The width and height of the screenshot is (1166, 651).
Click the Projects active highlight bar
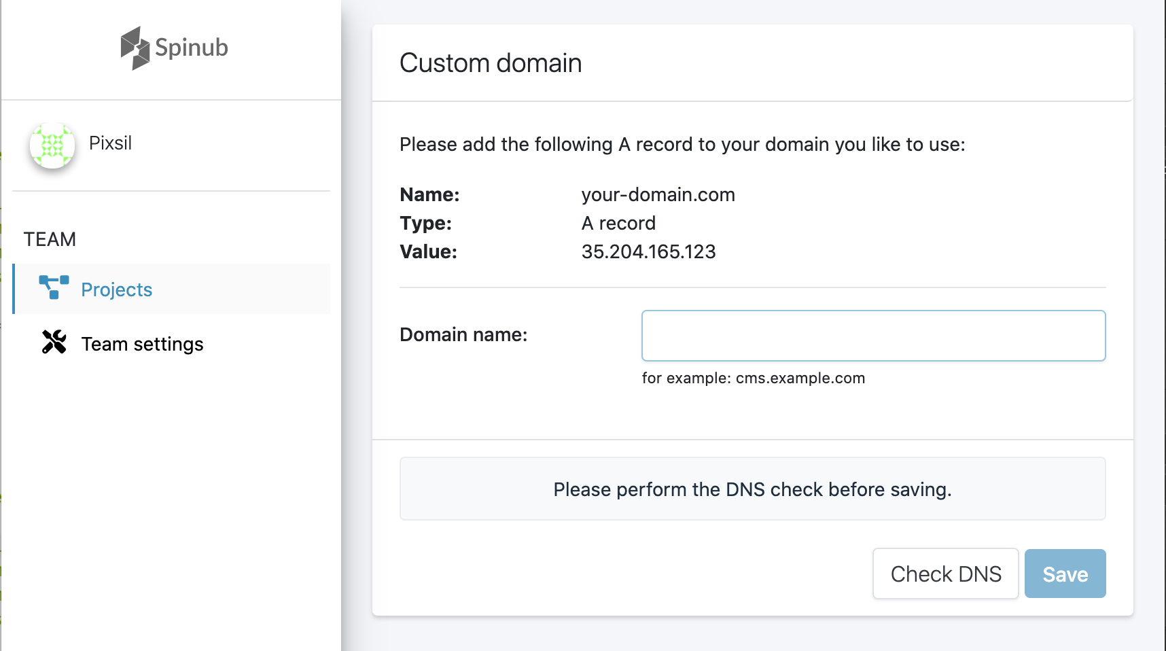tap(14, 289)
